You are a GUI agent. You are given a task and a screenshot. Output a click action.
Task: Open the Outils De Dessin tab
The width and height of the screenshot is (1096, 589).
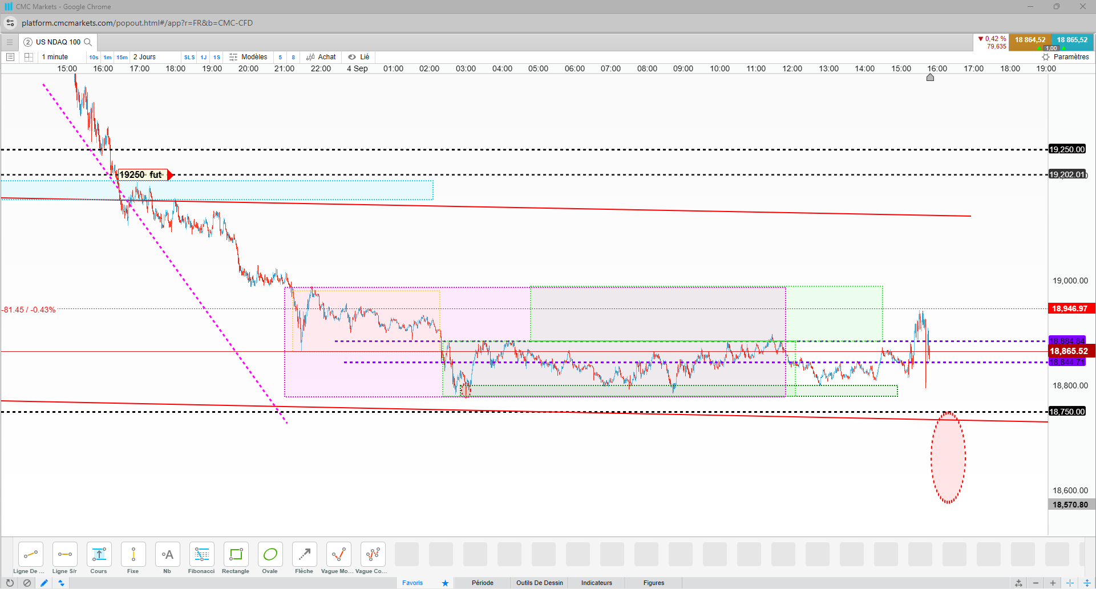pyautogui.click(x=539, y=583)
